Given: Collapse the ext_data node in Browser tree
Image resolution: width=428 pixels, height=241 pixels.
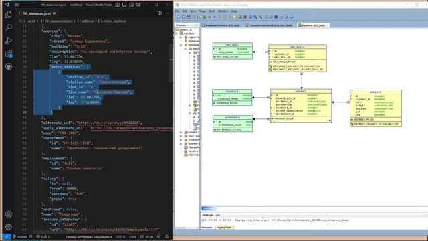Looking at the screenshot, I should click(177, 33).
